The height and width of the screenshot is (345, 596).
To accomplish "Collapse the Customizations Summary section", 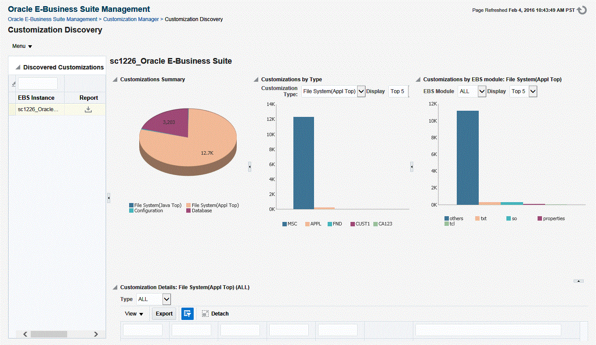I will coord(115,80).
